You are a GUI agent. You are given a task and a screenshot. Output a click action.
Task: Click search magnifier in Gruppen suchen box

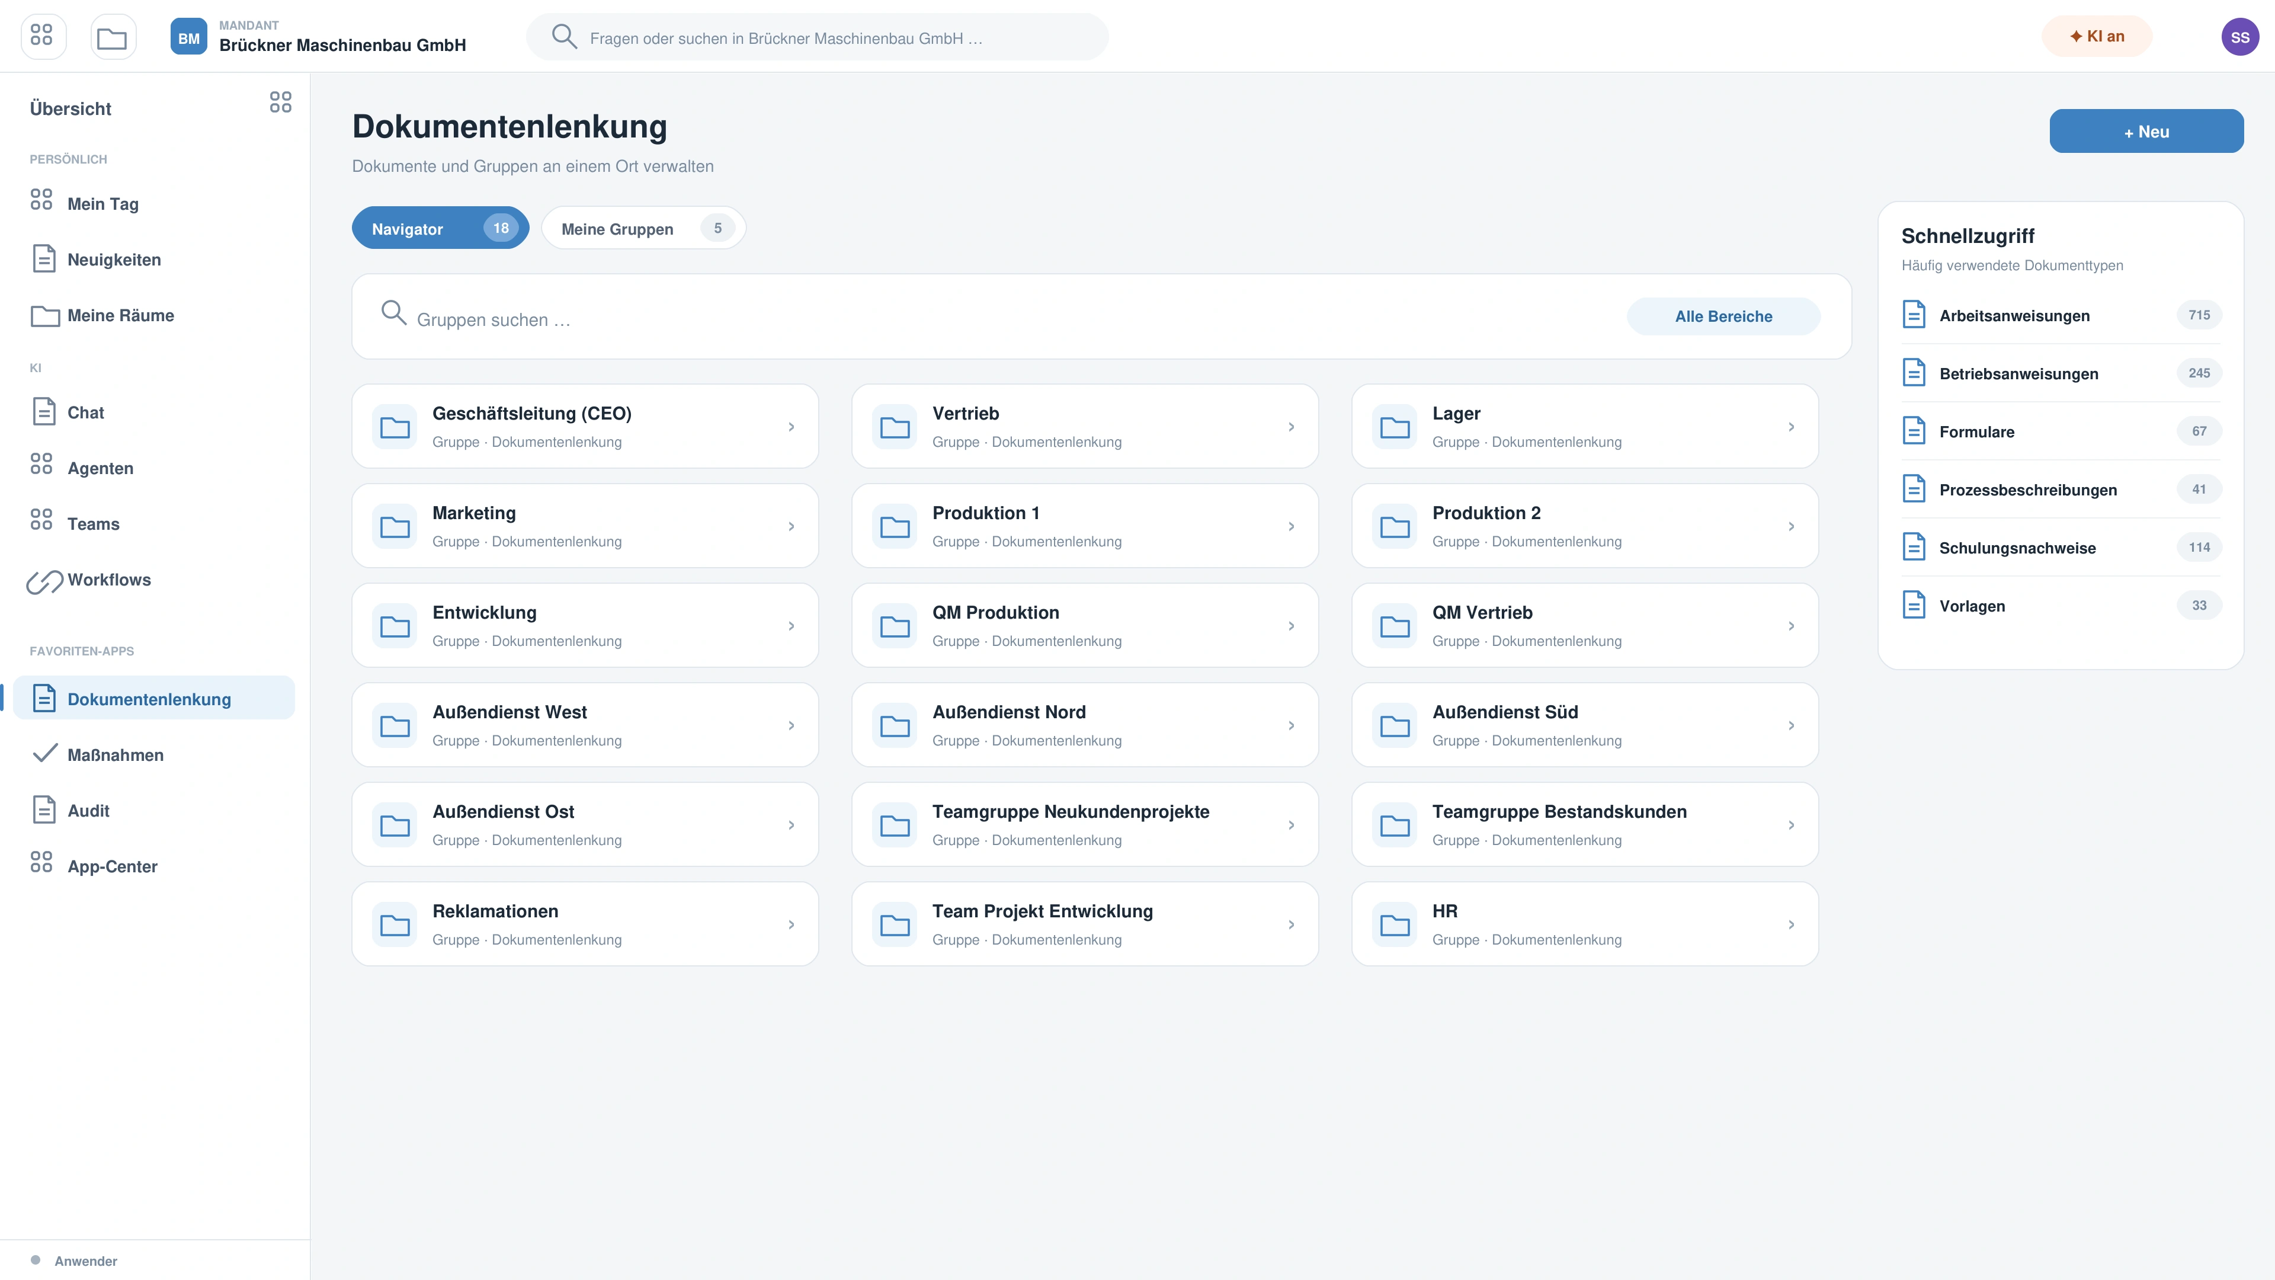pos(393,313)
